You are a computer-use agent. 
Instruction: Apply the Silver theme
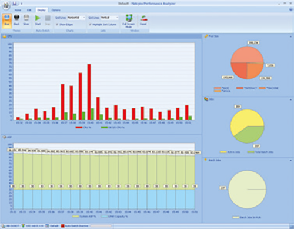[x=26, y=20]
